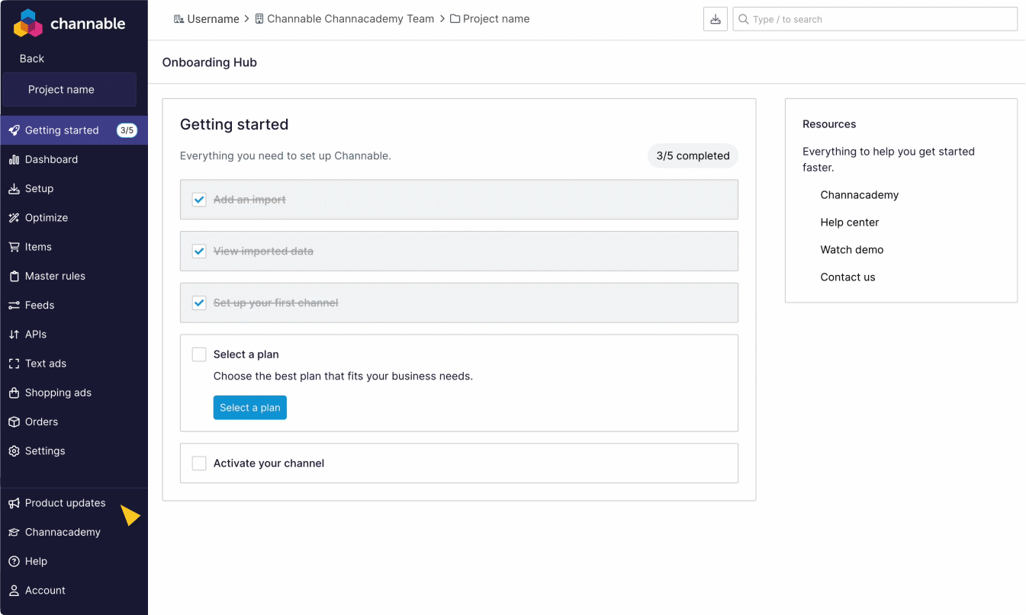Open Dashboard via its bar chart icon
Image resolution: width=1026 pixels, height=615 pixels.
click(x=14, y=159)
